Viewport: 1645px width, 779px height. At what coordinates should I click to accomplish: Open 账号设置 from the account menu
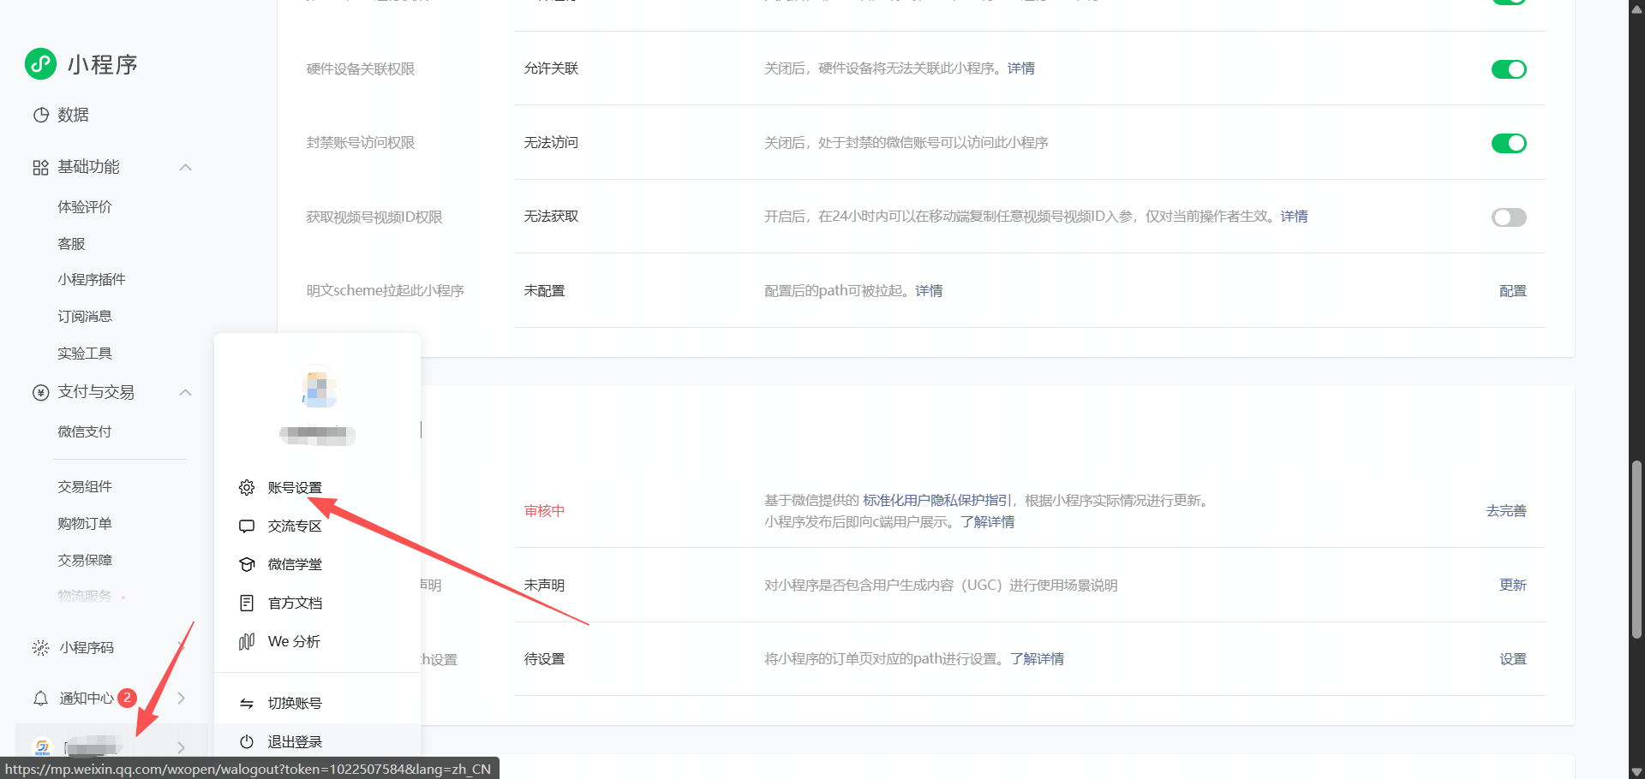pyautogui.click(x=294, y=487)
